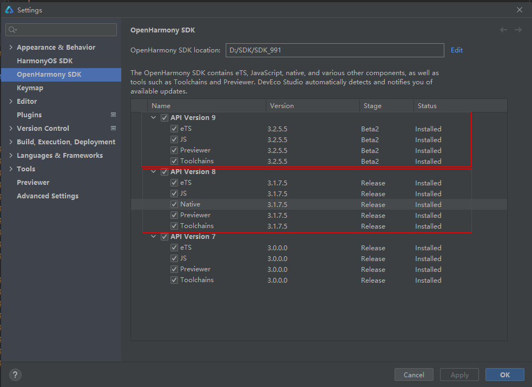Click the Plugins settings page icon
Screen dimensions: 532x387
[x=113, y=115]
